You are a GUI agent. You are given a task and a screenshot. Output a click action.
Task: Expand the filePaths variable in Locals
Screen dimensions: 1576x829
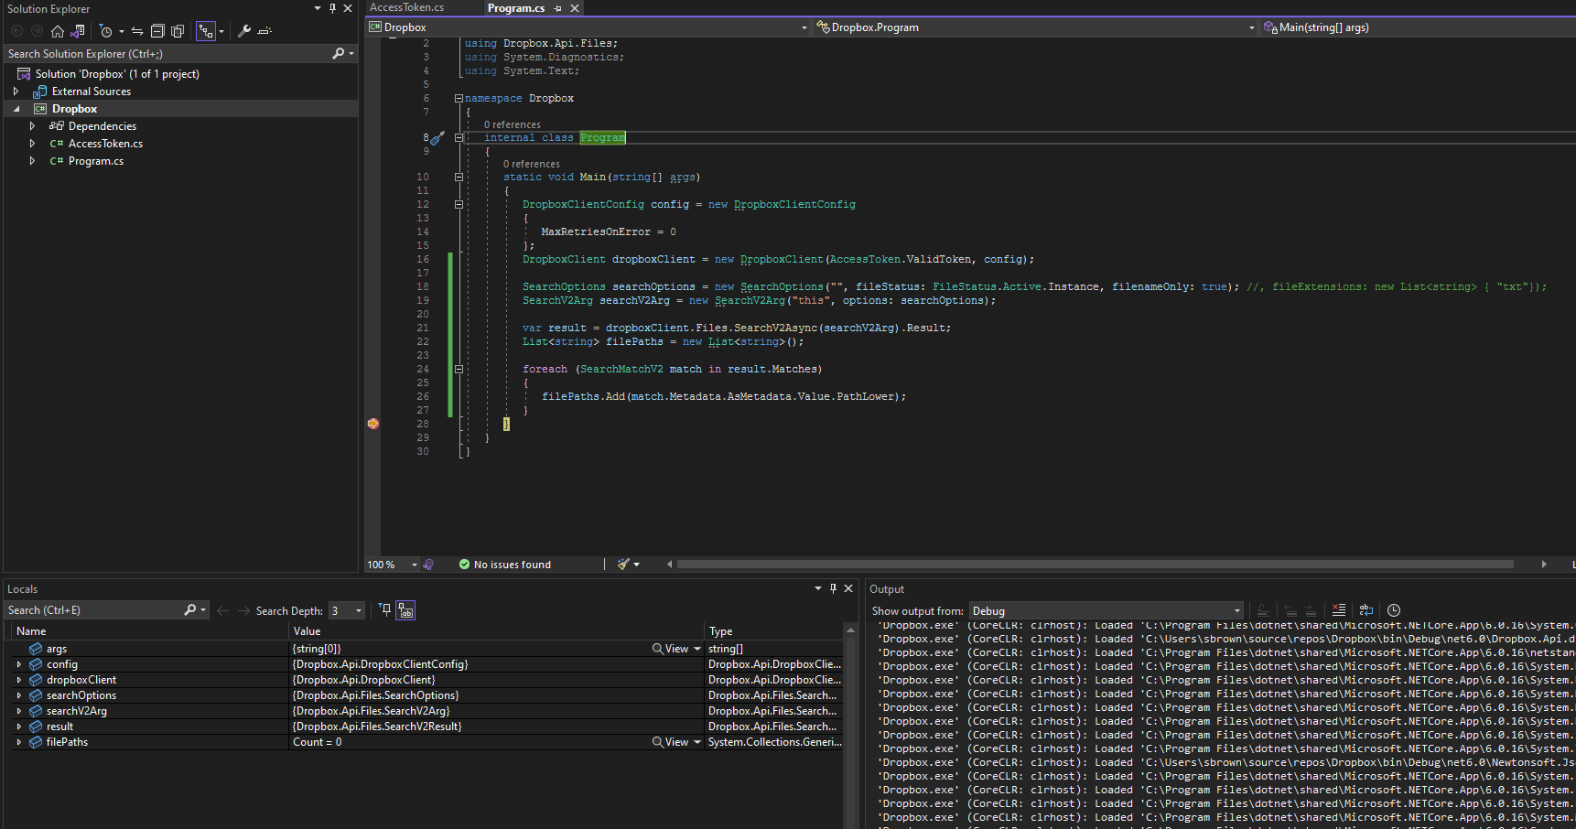19,742
